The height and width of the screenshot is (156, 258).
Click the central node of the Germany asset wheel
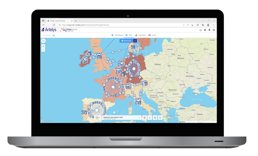point(134,69)
